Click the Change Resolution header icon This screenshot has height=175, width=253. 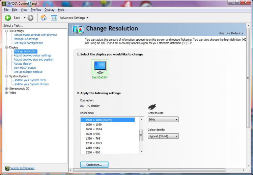78,30
